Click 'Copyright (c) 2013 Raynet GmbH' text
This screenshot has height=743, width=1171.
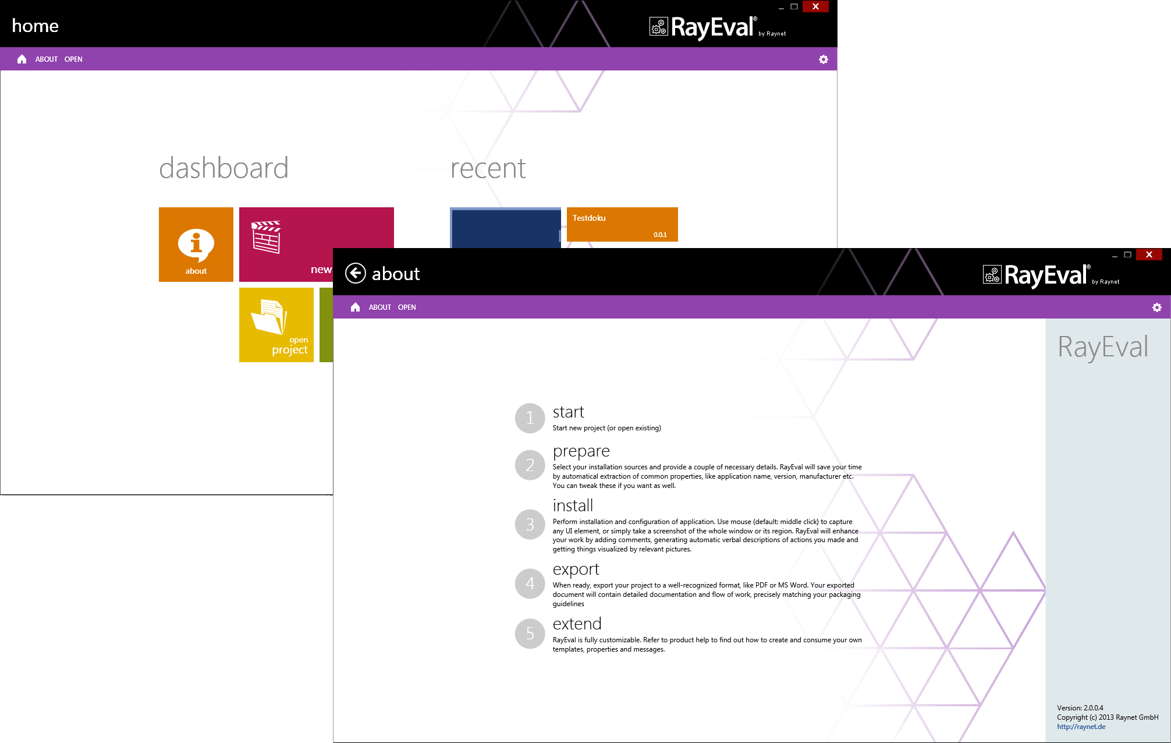click(x=1108, y=717)
